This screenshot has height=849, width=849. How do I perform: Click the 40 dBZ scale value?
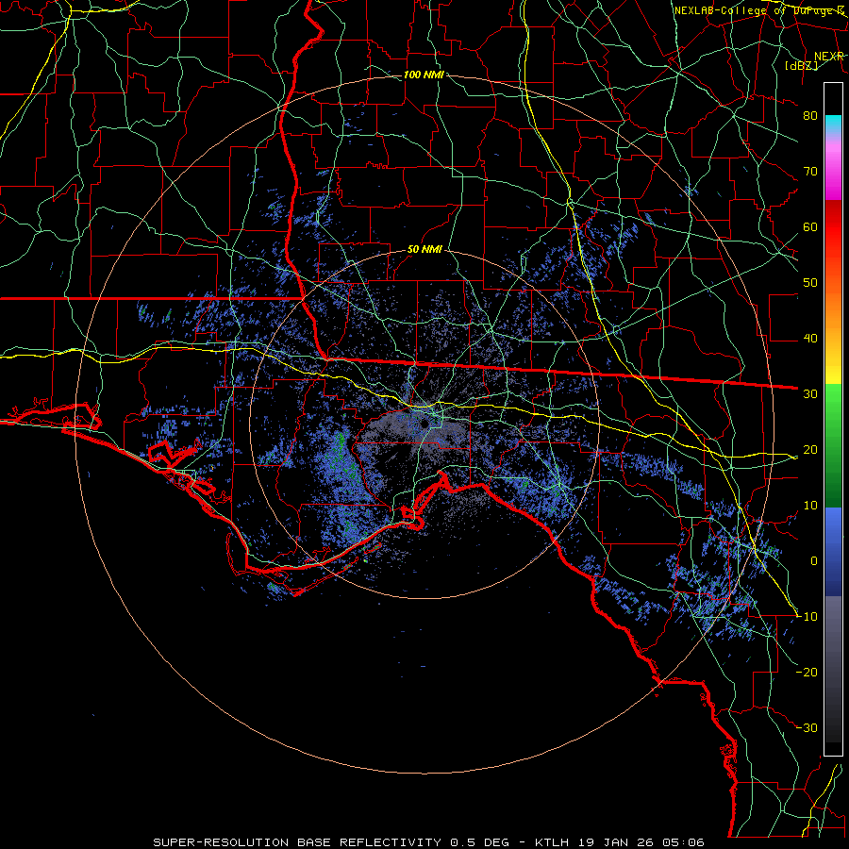pyautogui.click(x=810, y=339)
